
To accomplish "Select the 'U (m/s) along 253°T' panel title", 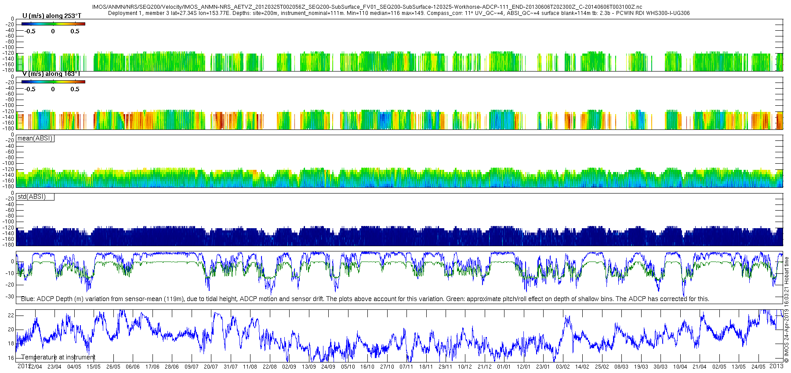I will tap(52, 16).
